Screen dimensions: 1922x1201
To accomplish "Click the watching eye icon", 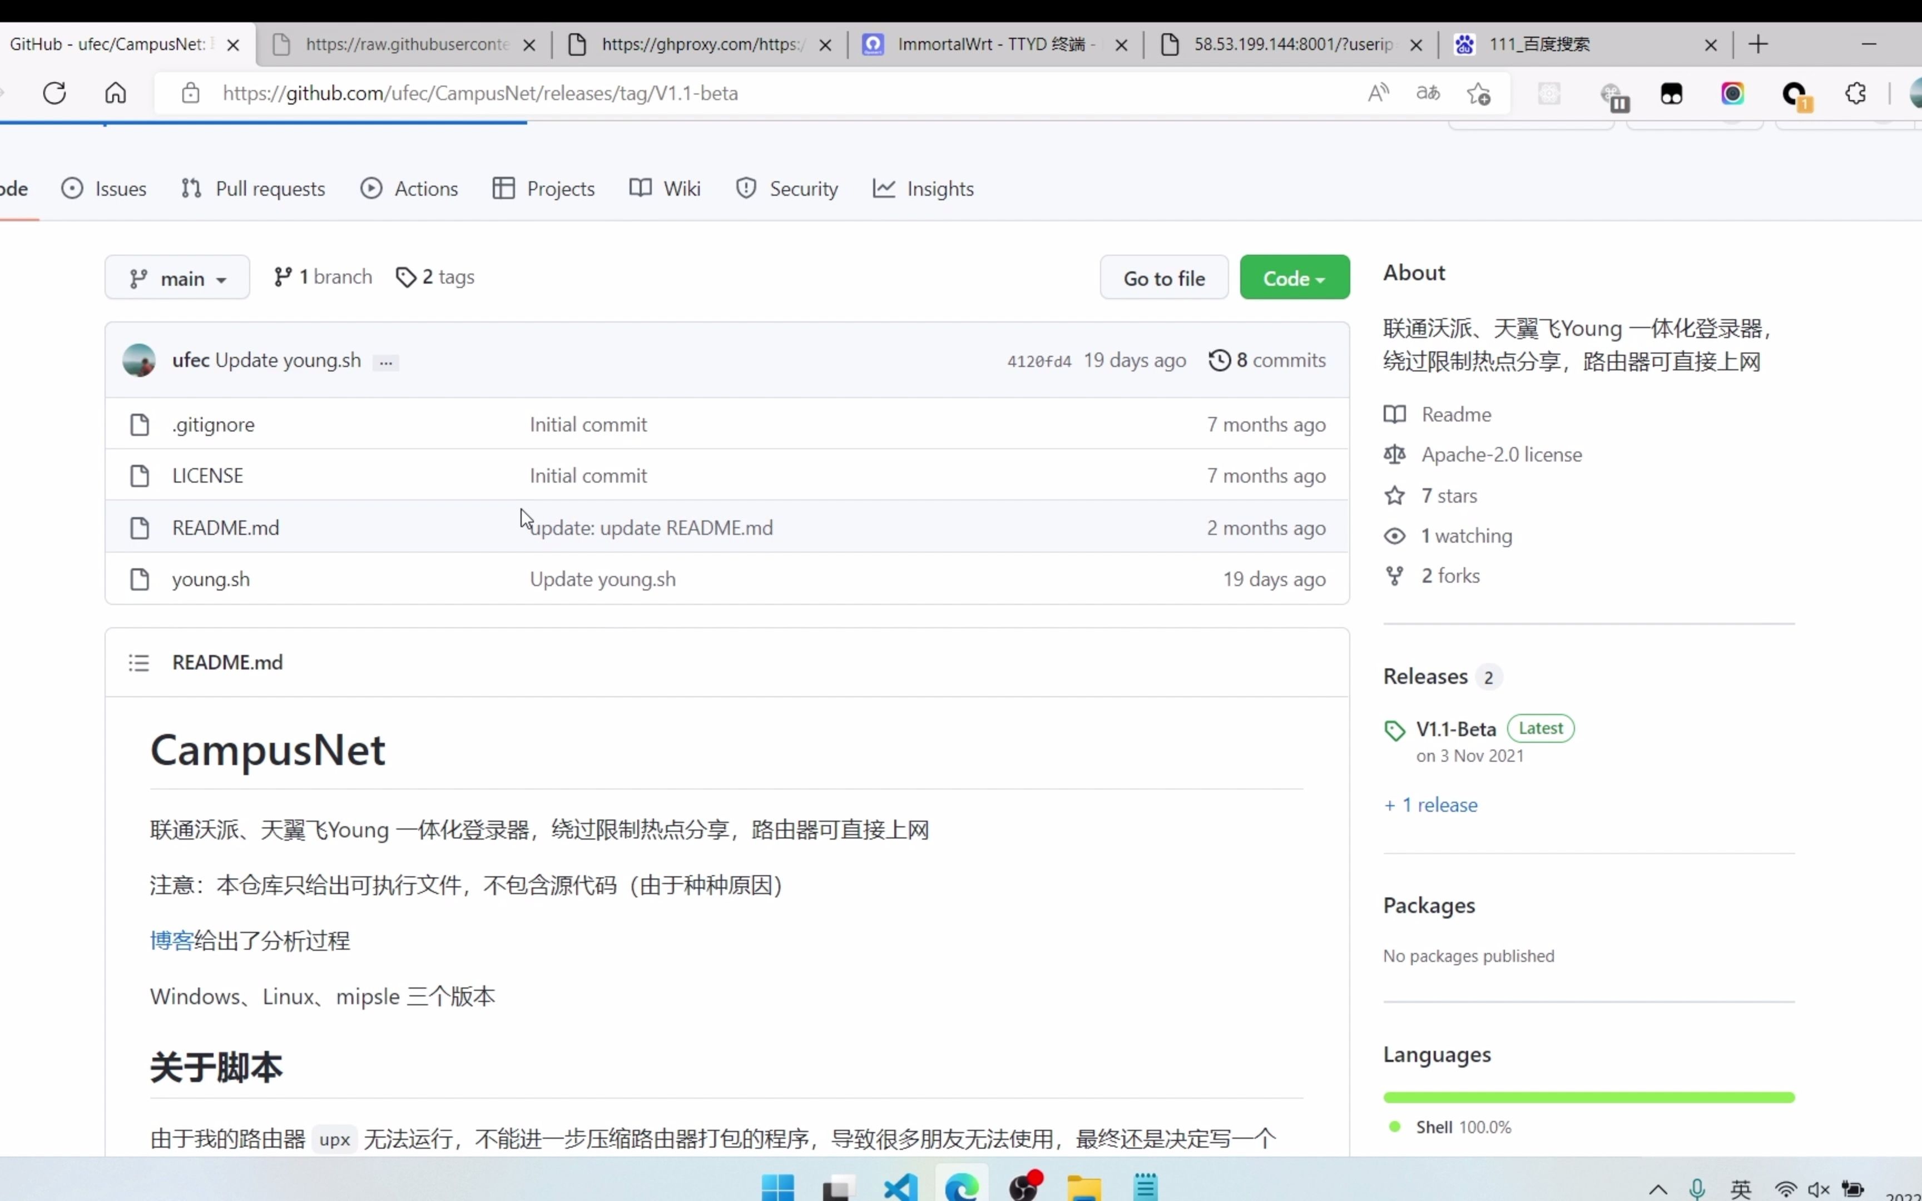I will 1395,536.
